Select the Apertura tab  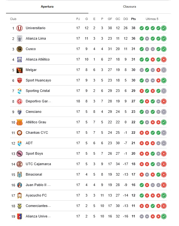pos(47,7)
